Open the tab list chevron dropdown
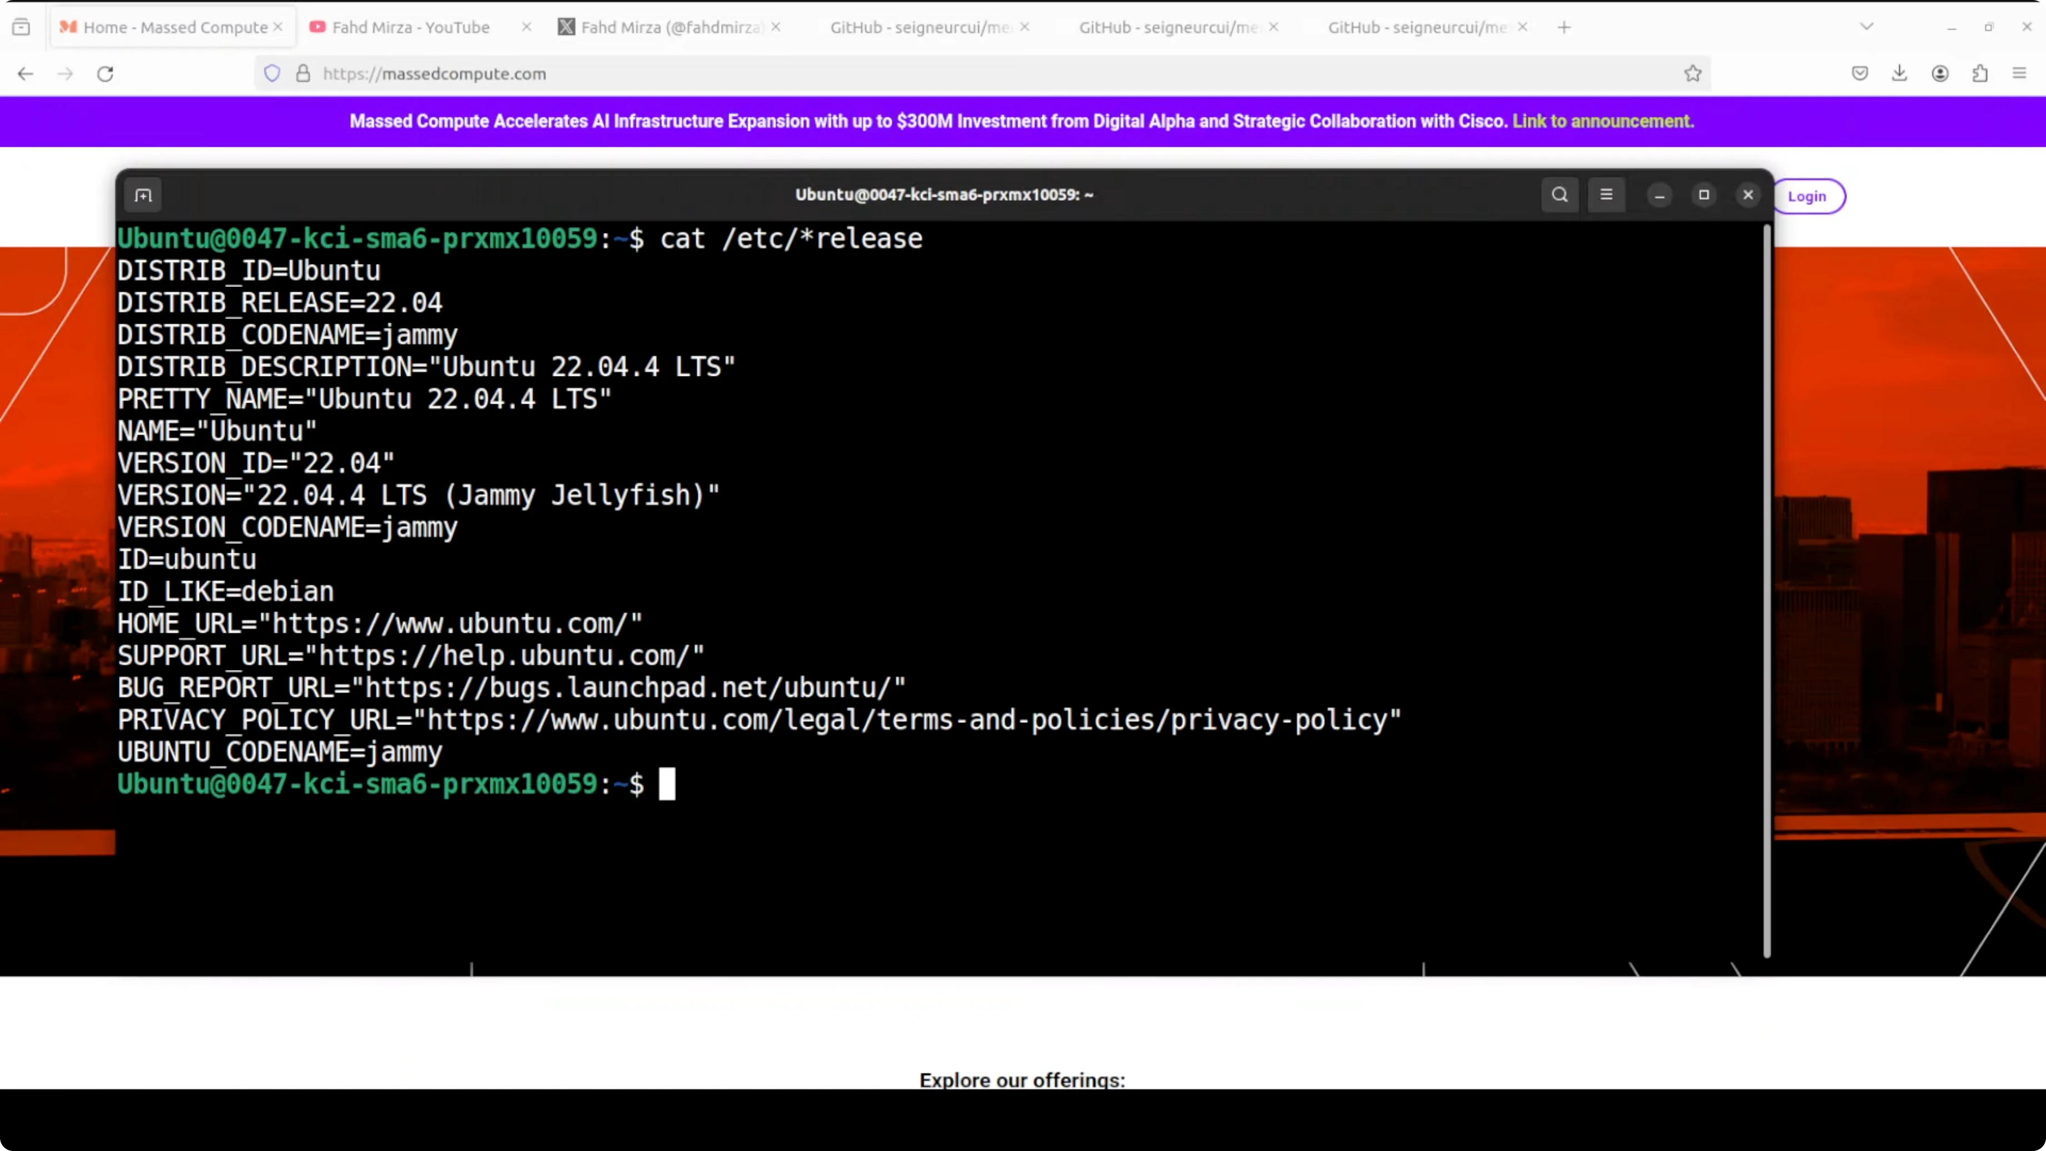2046x1151 pixels. pyautogui.click(x=1866, y=26)
